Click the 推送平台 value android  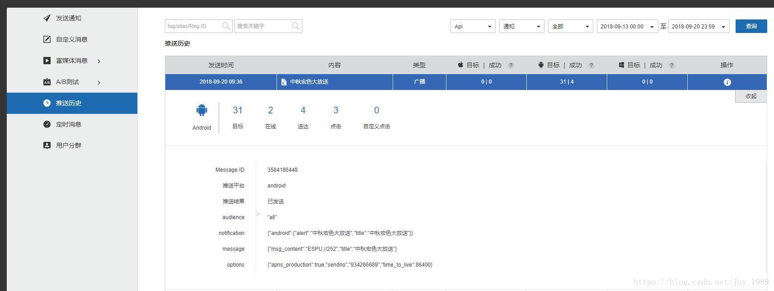(276, 186)
